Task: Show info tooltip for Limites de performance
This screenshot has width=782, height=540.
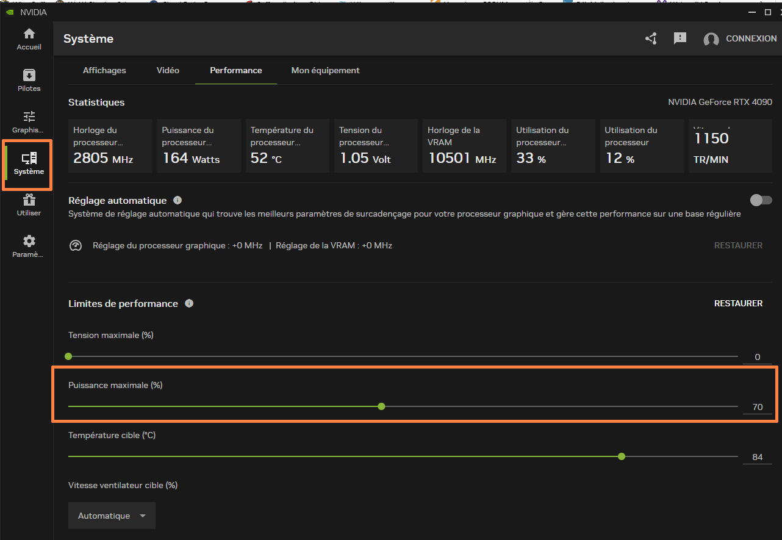Action: [x=189, y=303]
